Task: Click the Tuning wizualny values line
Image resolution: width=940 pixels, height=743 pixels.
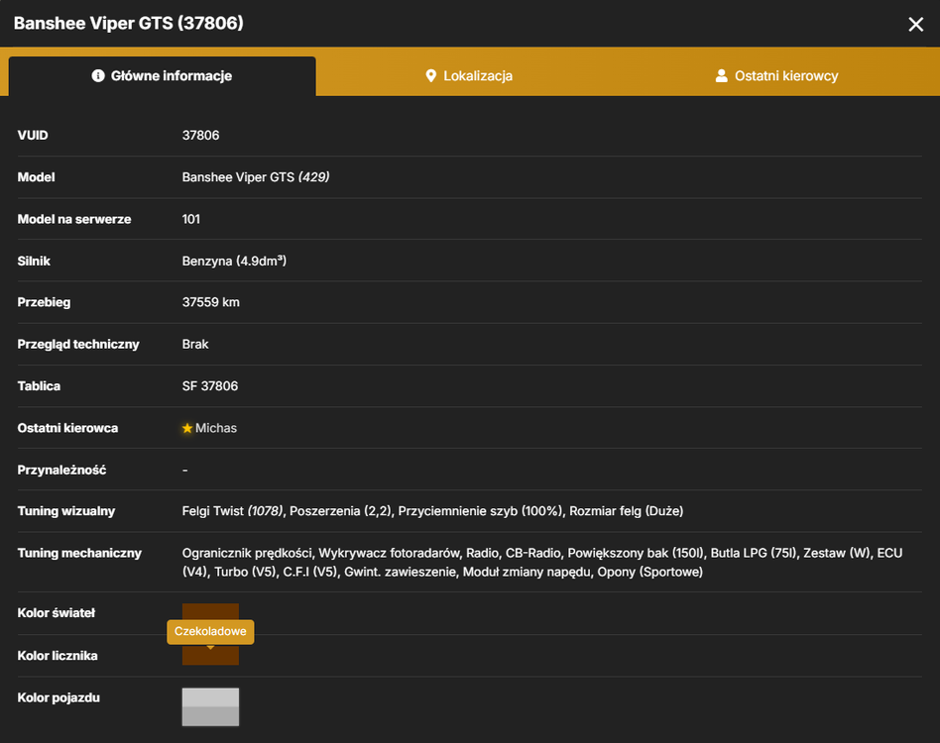Action: point(432,511)
